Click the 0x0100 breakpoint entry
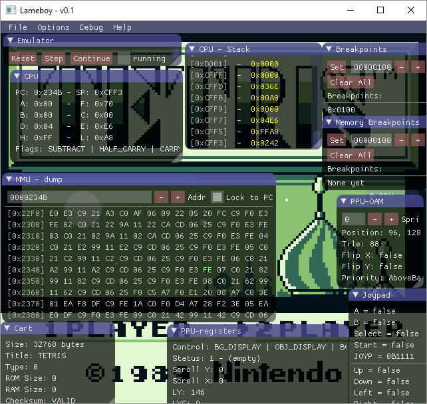 click(341, 110)
